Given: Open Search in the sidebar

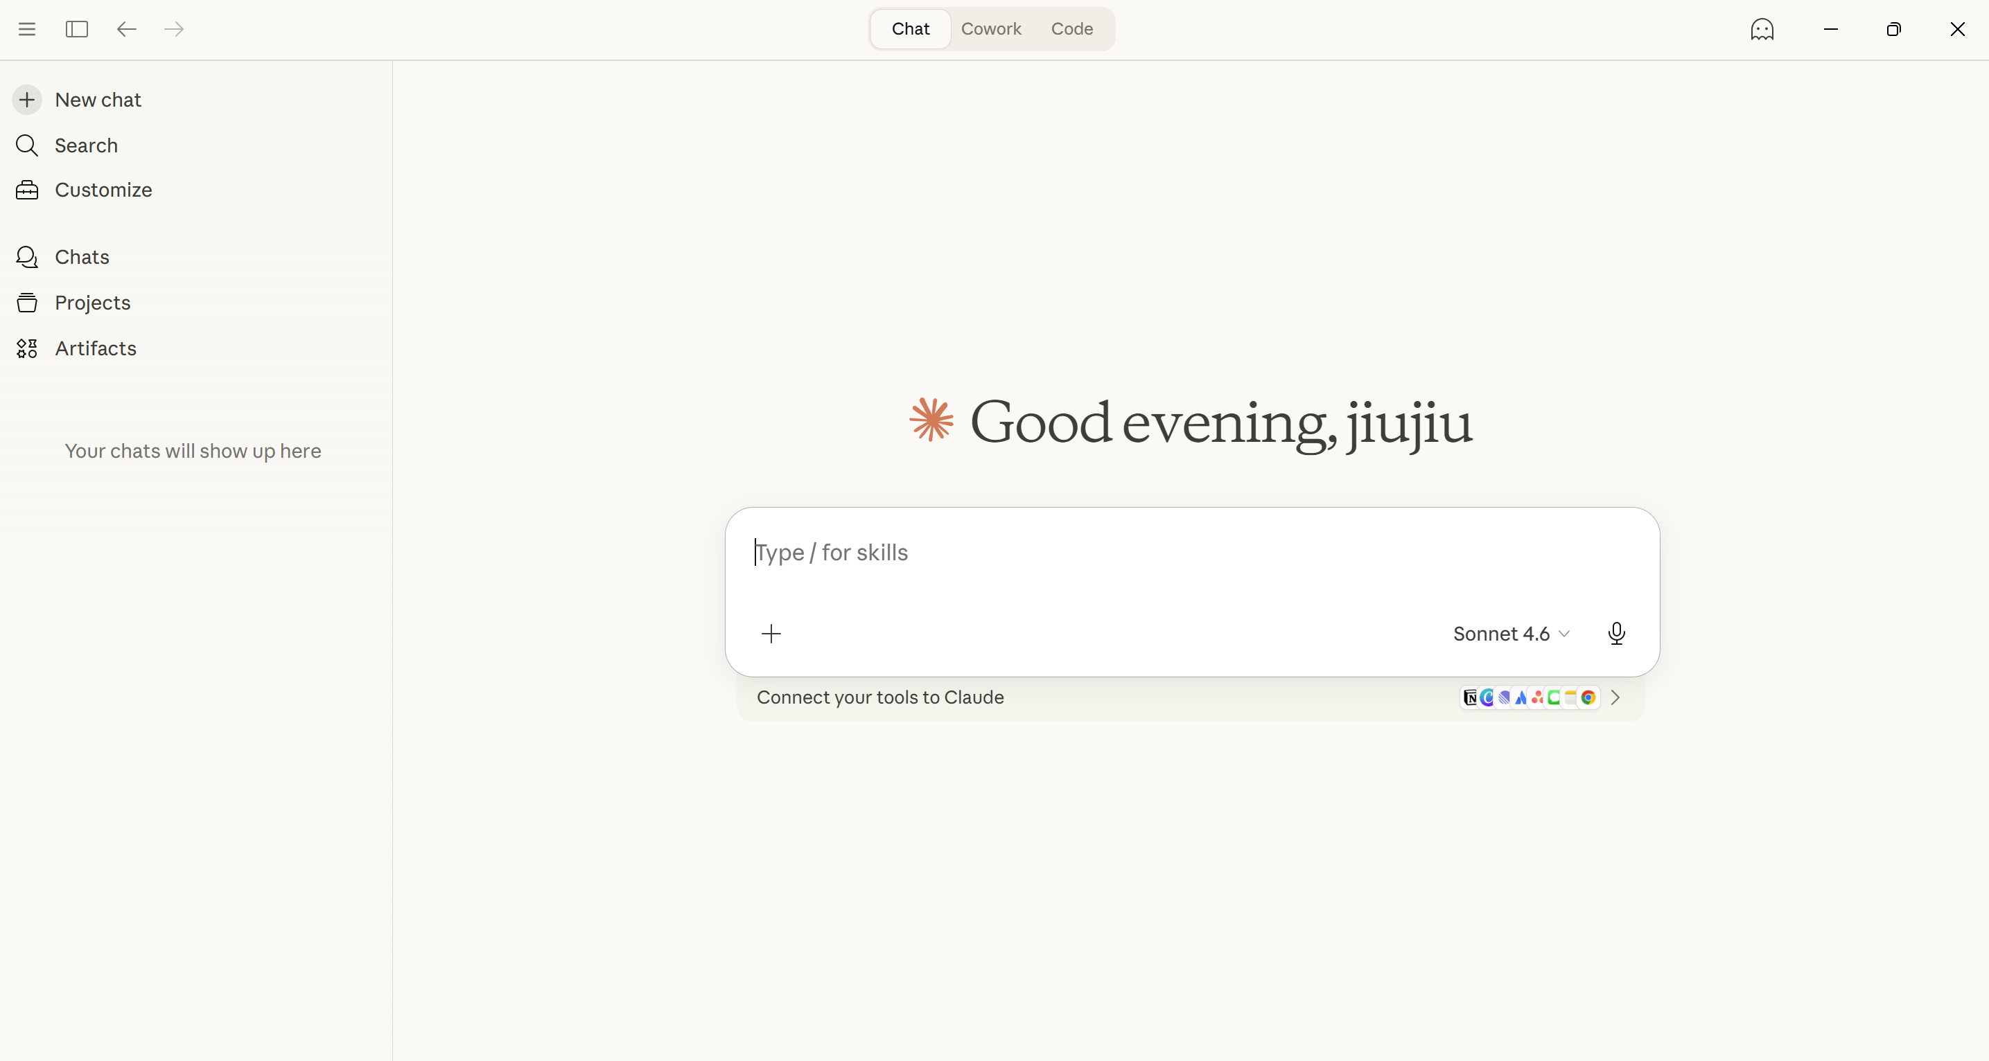Looking at the screenshot, I should (x=86, y=145).
